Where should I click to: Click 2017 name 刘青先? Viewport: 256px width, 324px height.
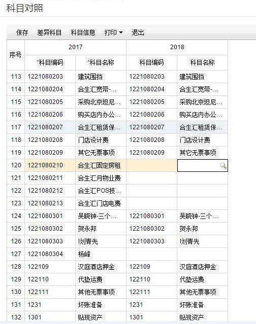click(x=88, y=241)
